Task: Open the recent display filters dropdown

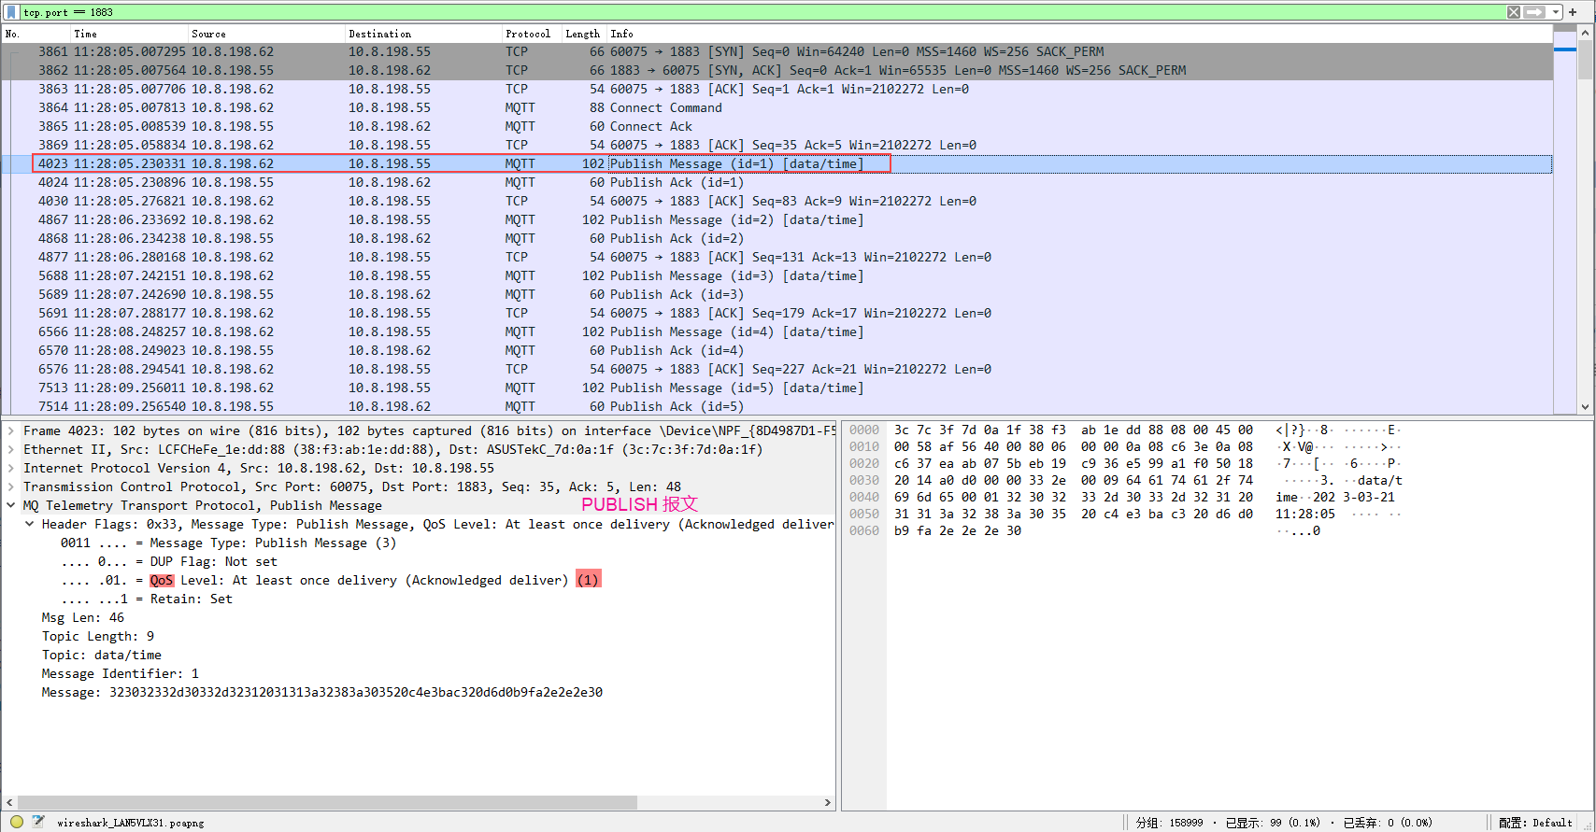Action: pyautogui.click(x=1556, y=12)
